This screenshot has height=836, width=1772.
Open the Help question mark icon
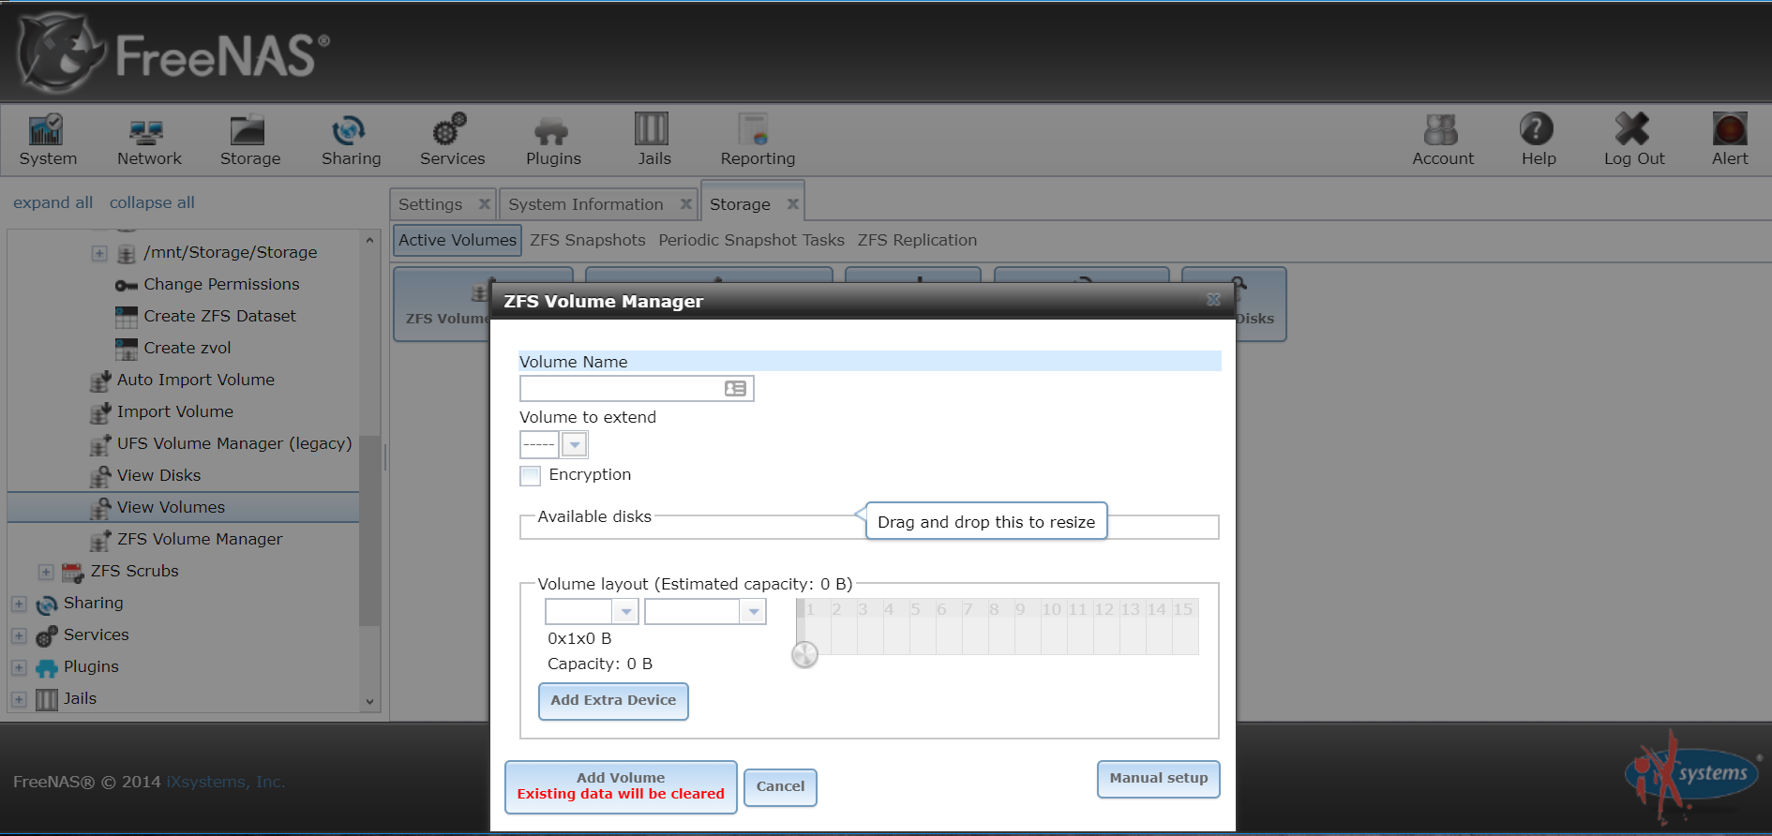[1538, 130]
